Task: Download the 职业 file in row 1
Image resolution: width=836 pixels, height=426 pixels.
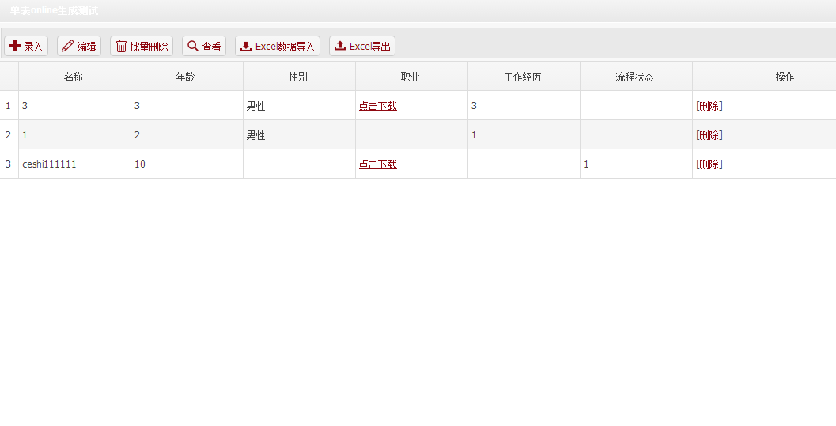Action: tap(378, 106)
